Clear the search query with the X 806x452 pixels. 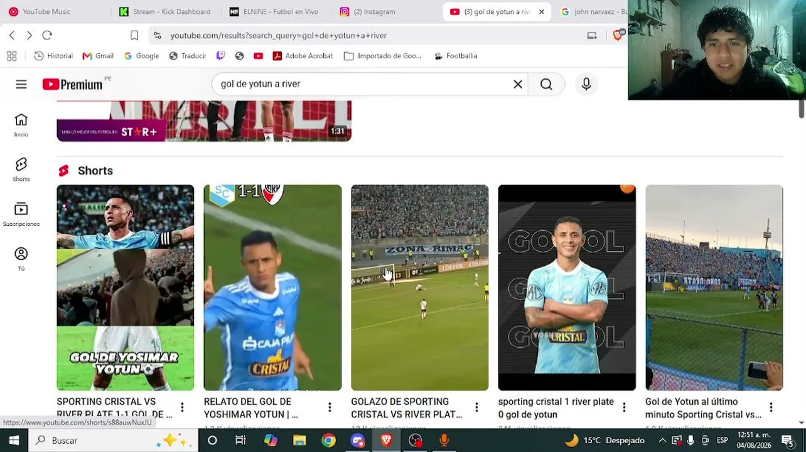click(x=518, y=84)
